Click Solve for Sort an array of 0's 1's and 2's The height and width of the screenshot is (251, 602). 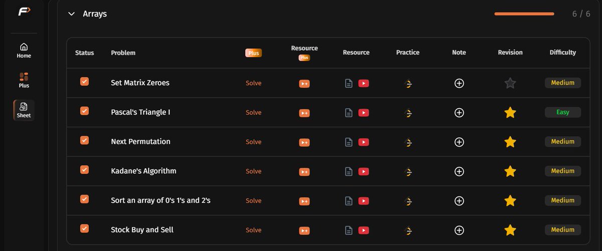[x=253, y=201]
